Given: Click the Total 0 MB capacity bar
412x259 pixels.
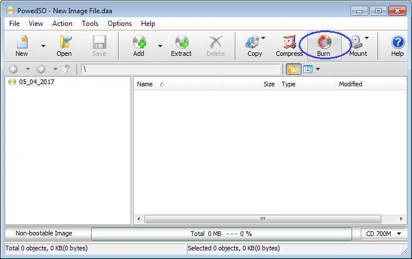Looking at the screenshot, I should pos(222,234).
